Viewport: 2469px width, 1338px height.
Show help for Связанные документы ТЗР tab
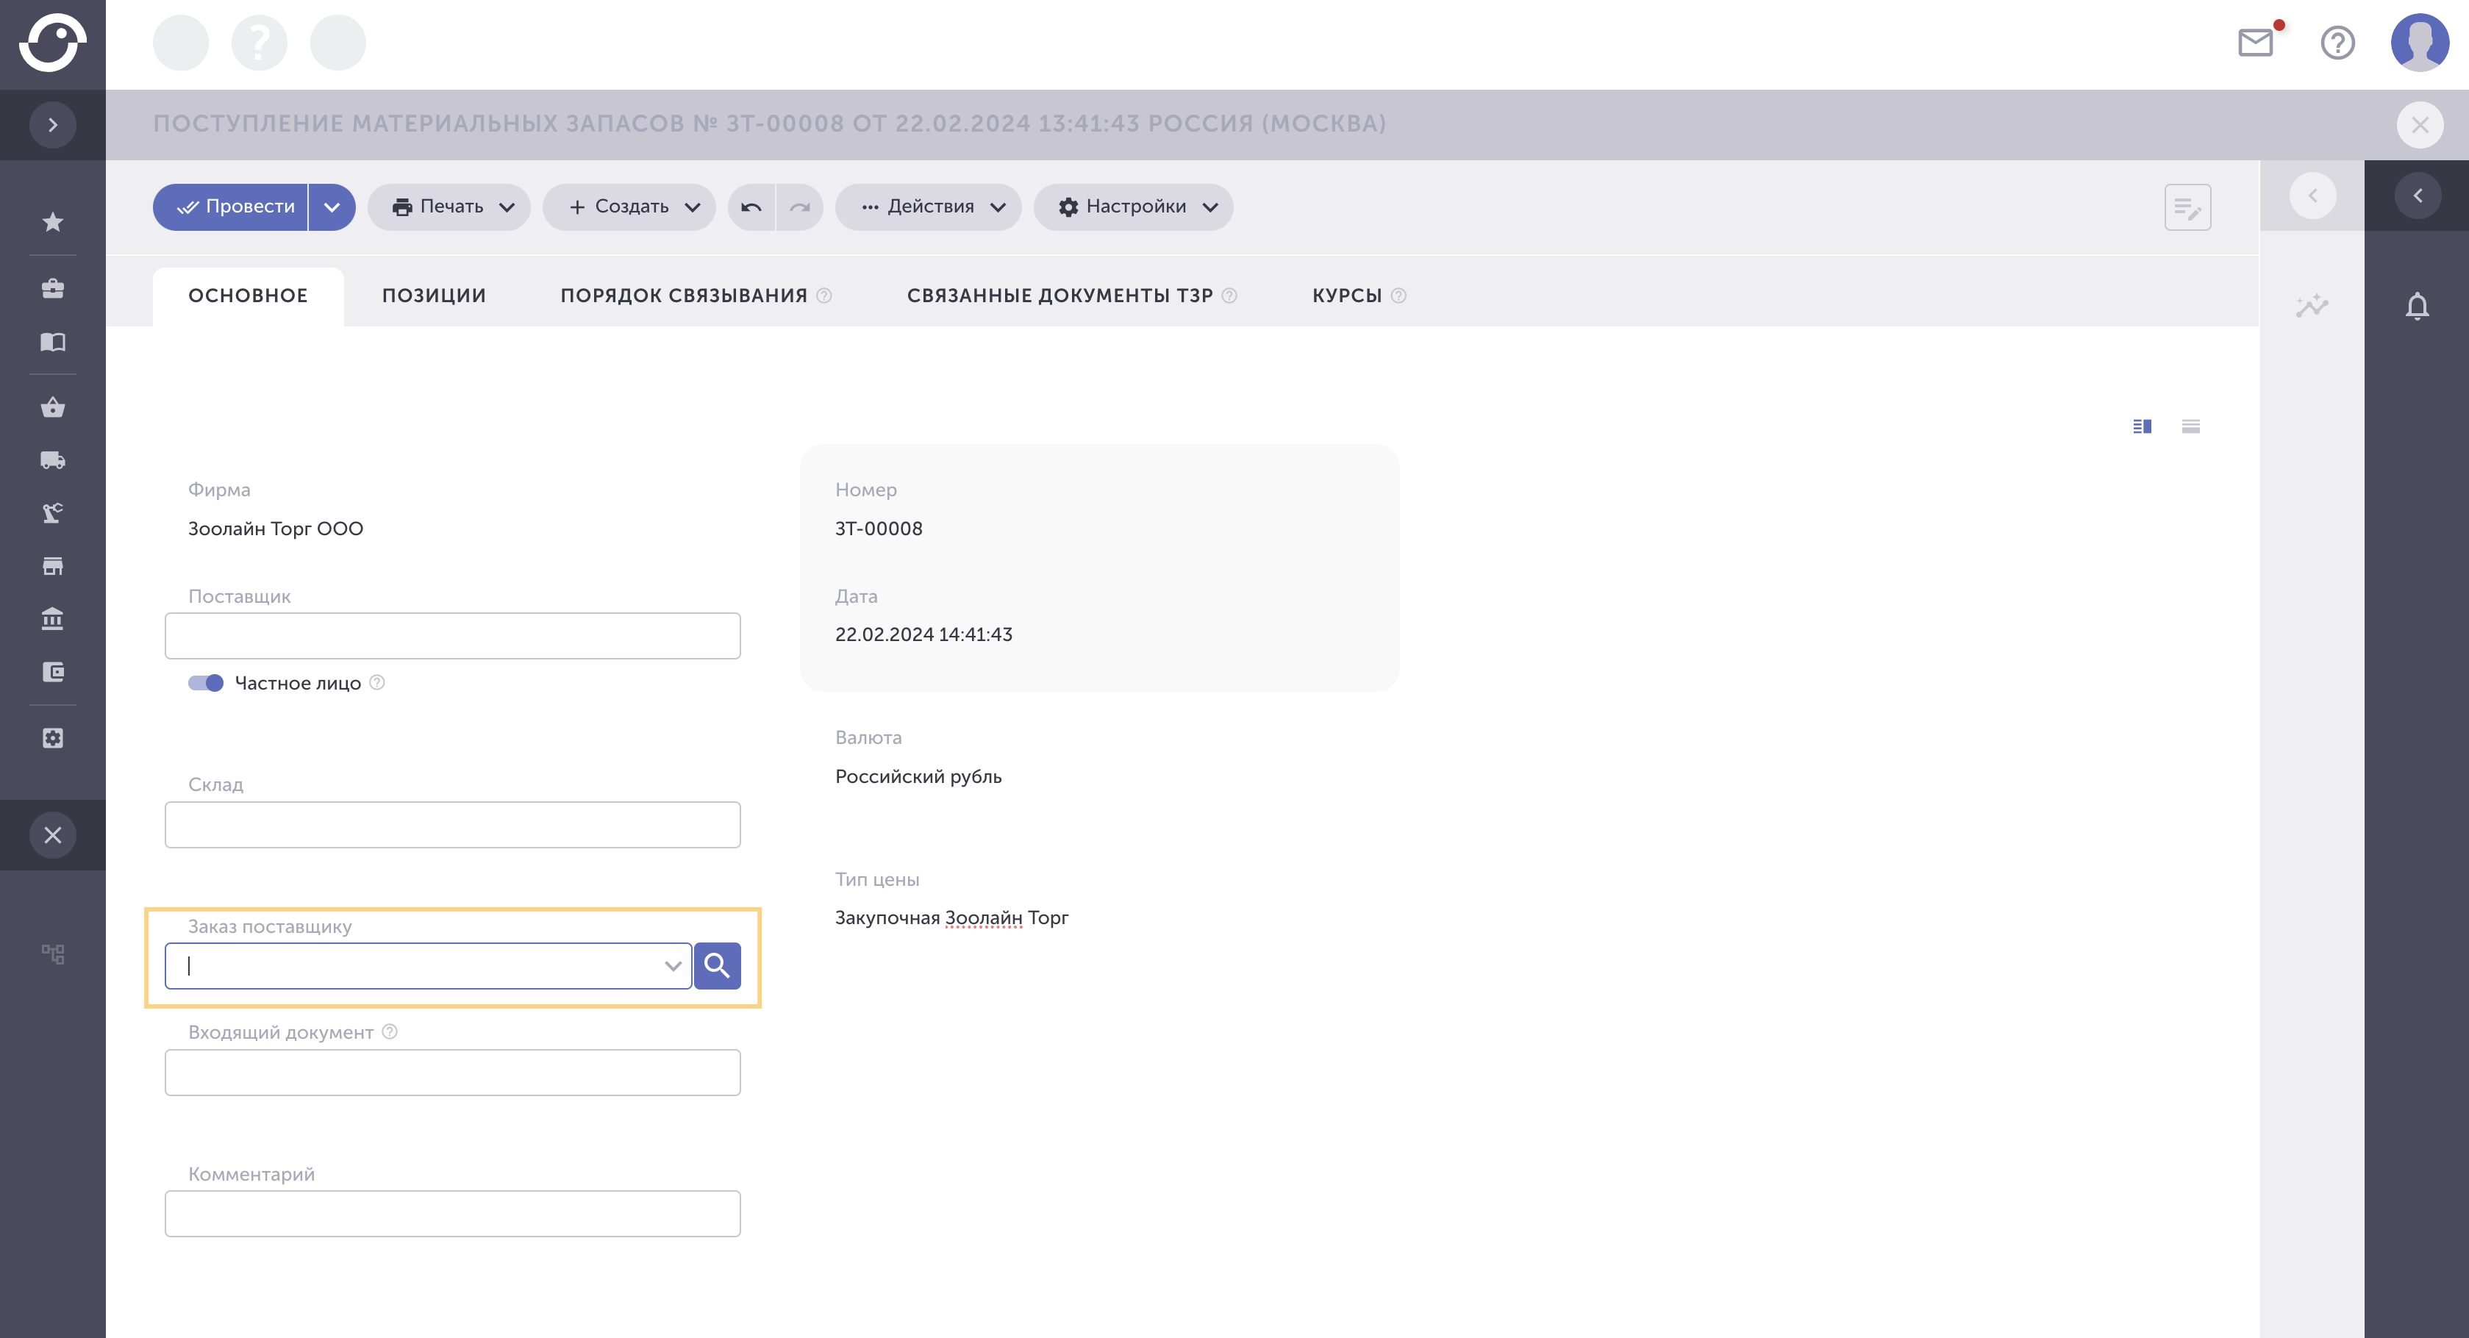tap(1229, 296)
